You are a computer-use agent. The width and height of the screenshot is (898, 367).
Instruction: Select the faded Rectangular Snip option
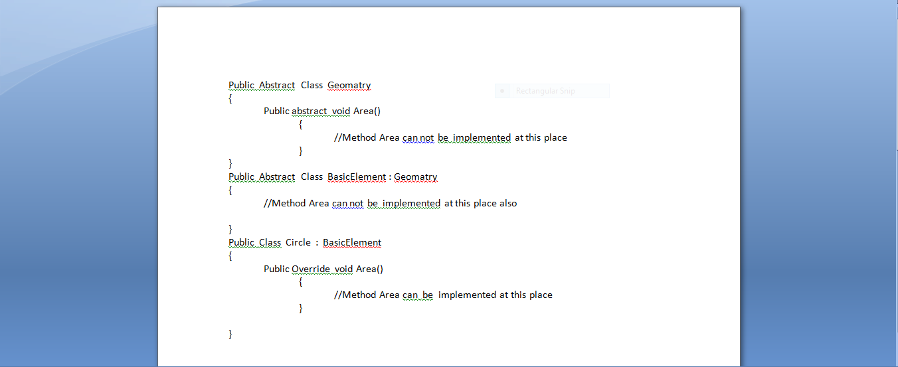tap(545, 91)
